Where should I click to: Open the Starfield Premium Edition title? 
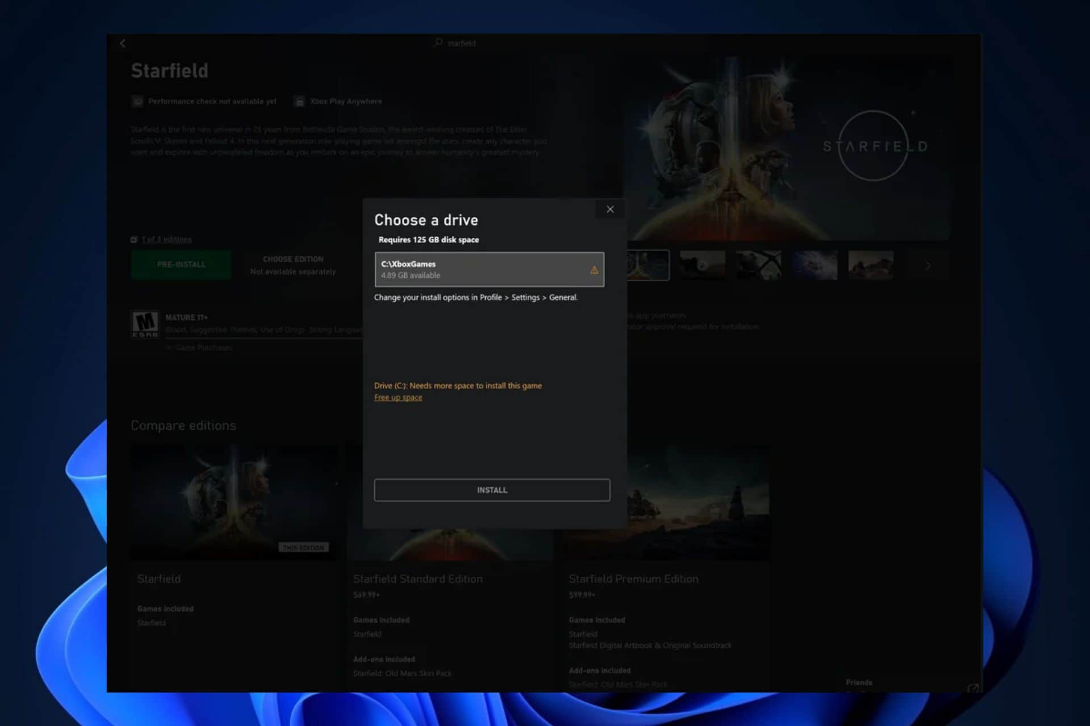[634, 579]
